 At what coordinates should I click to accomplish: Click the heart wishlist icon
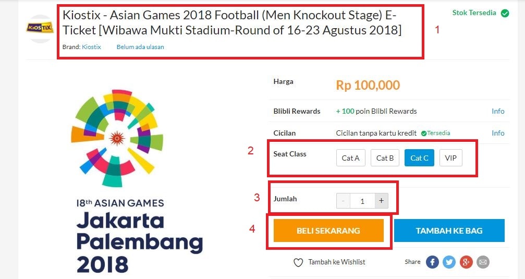298,263
